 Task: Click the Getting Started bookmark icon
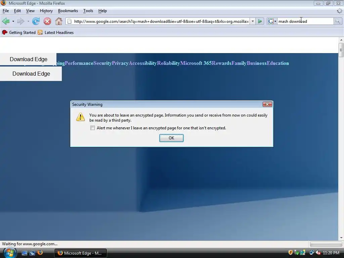pos(5,33)
